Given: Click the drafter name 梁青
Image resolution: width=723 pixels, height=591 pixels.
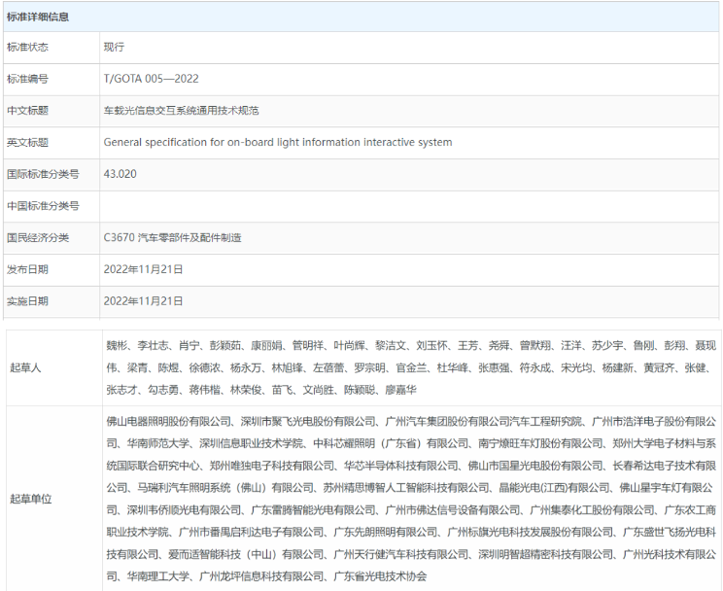Looking at the screenshot, I should point(137,368).
